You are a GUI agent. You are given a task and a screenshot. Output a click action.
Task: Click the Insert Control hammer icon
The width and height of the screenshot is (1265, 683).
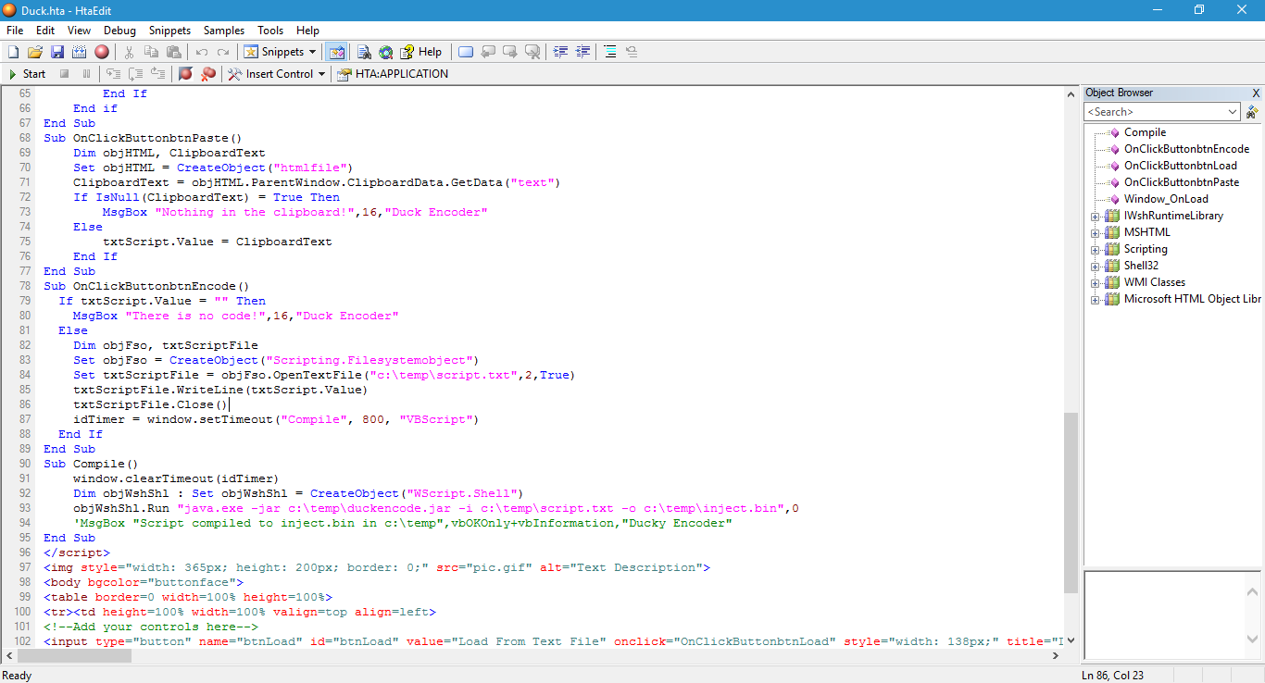[235, 74]
